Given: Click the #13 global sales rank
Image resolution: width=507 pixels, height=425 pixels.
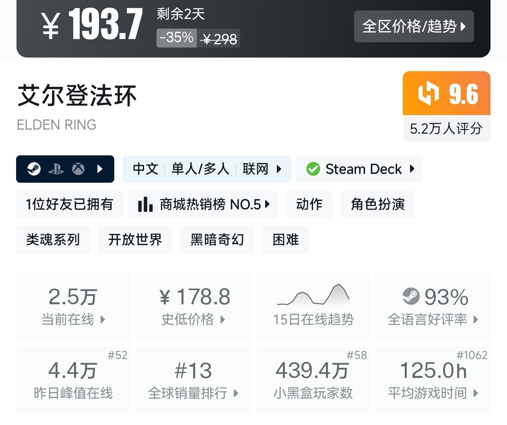Looking at the screenshot, I should 193,371.
